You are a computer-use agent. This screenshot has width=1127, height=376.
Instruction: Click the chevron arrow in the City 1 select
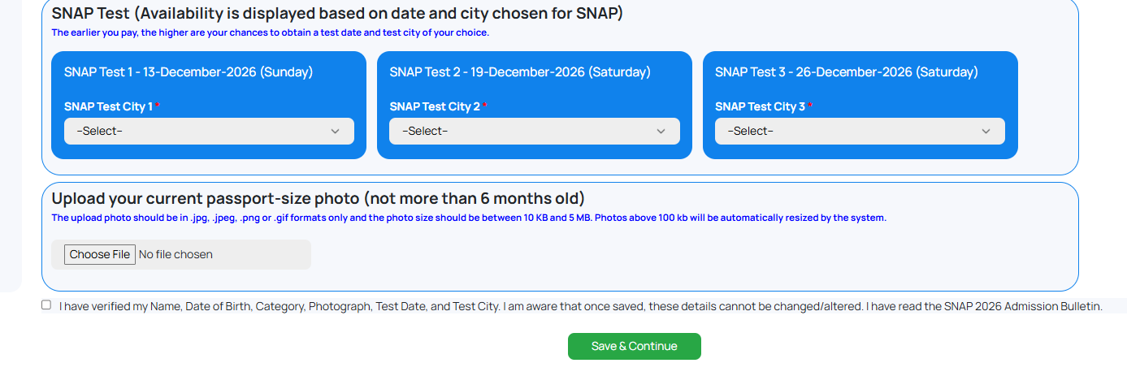click(335, 131)
